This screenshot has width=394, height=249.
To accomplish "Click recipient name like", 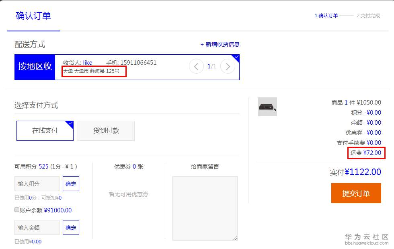I will pos(88,63).
